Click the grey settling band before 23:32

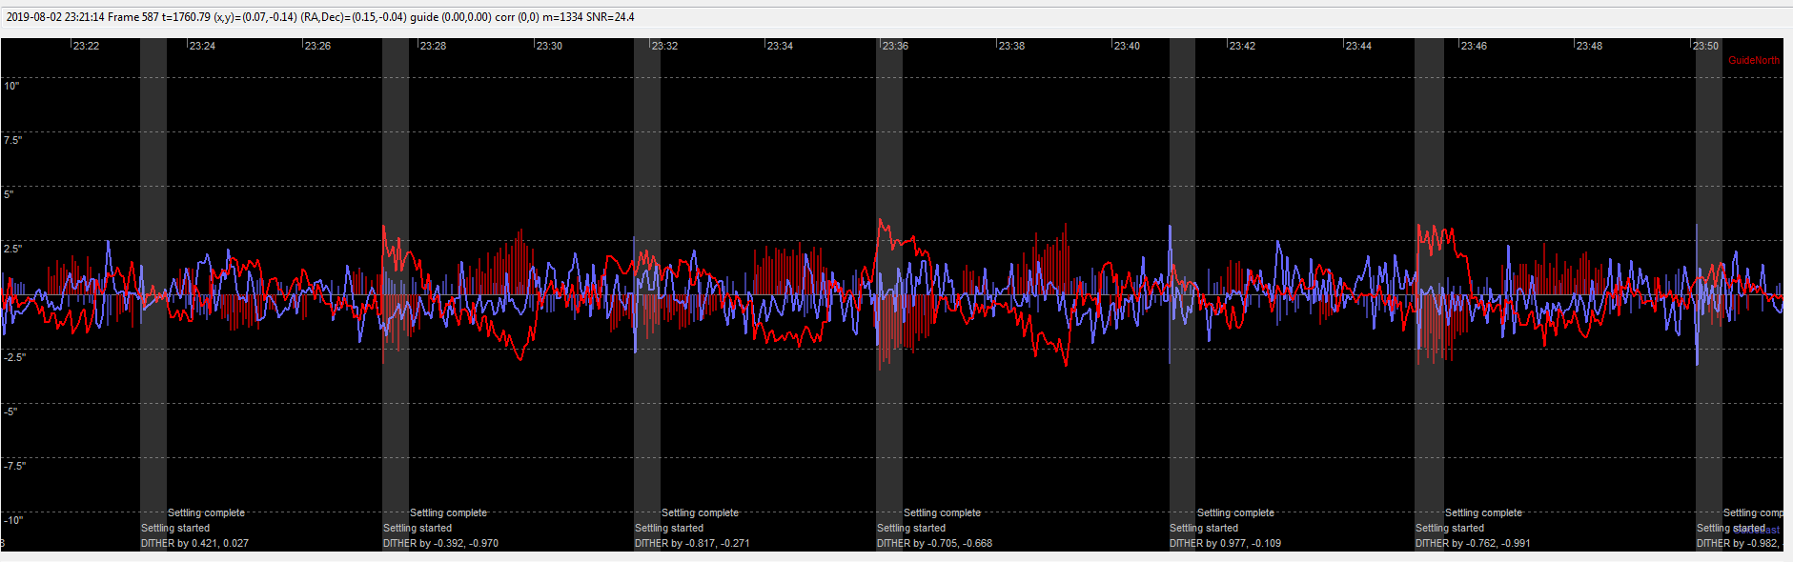tap(647, 294)
